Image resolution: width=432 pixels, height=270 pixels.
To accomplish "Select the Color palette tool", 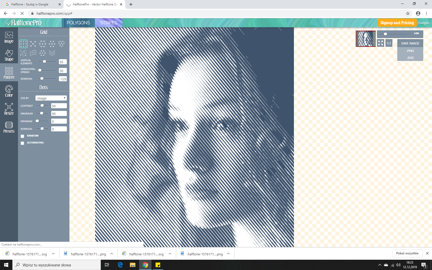I will pos(9,91).
